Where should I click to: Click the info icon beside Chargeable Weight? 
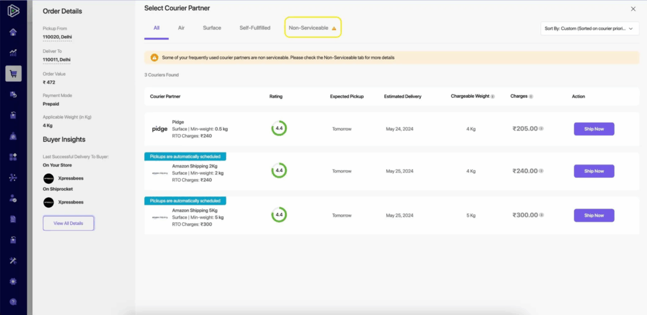pyautogui.click(x=493, y=97)
